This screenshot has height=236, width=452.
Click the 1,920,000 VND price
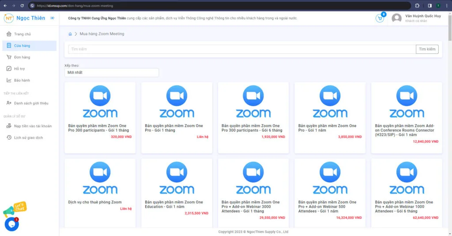point(273,137)
